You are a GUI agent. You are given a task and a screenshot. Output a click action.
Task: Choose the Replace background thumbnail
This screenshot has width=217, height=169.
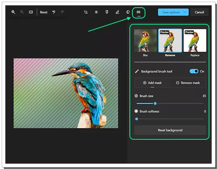195,41
